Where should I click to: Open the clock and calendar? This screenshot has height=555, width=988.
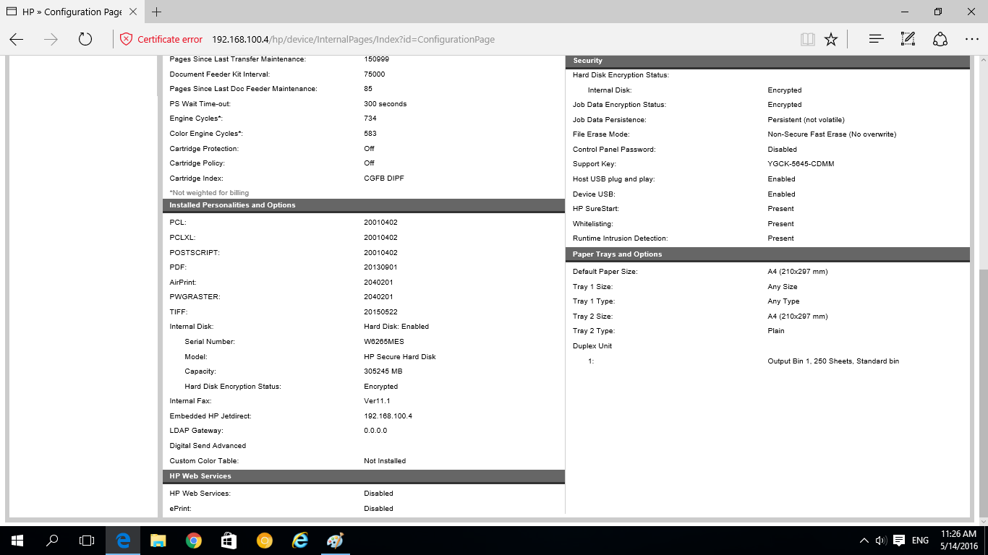click(959, 541)
